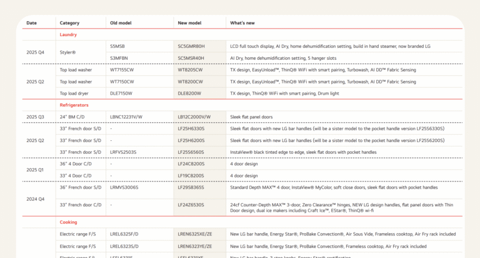Image resolution: width=480 pixels, height=258 pixels.
Task: Select the "Old model" column header
Action: point(121,23)
